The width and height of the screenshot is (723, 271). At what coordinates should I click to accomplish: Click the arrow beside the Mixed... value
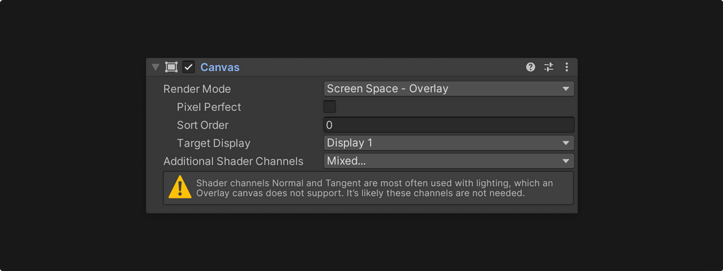(566, 161)
